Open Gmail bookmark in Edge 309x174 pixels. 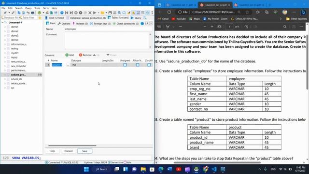pos(163,19)
